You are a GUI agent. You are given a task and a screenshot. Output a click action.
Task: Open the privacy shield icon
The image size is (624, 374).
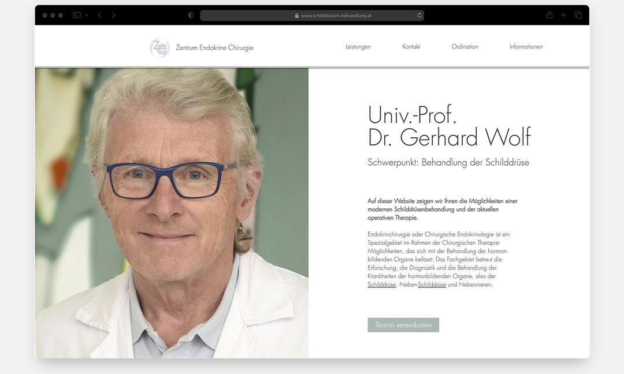tap(191, 15)
